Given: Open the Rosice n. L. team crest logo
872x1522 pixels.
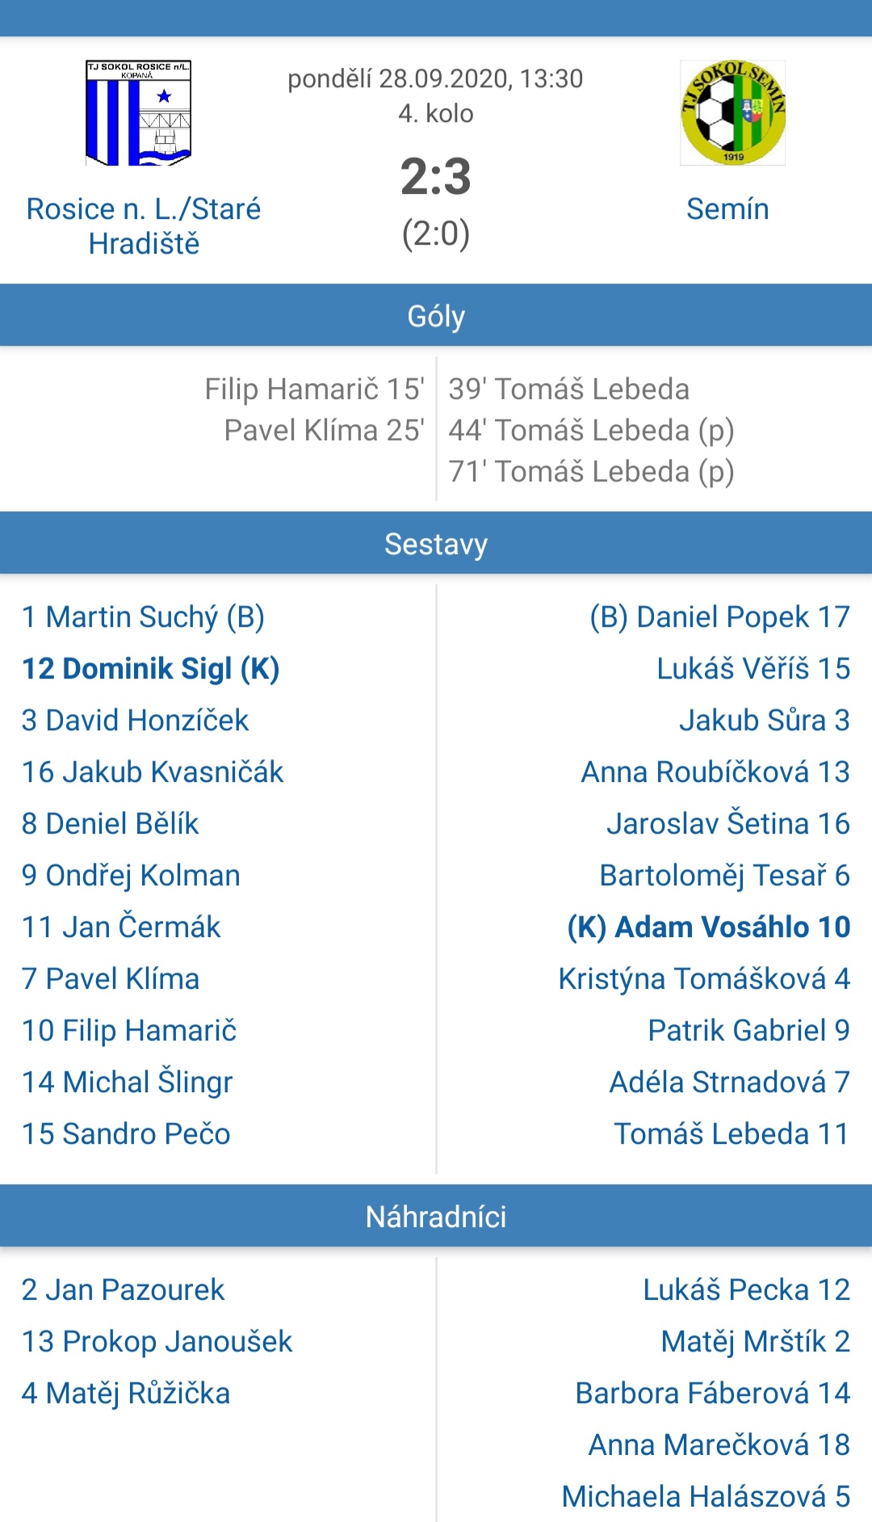Looking at the screenshot, I should [x=139, y=113].
